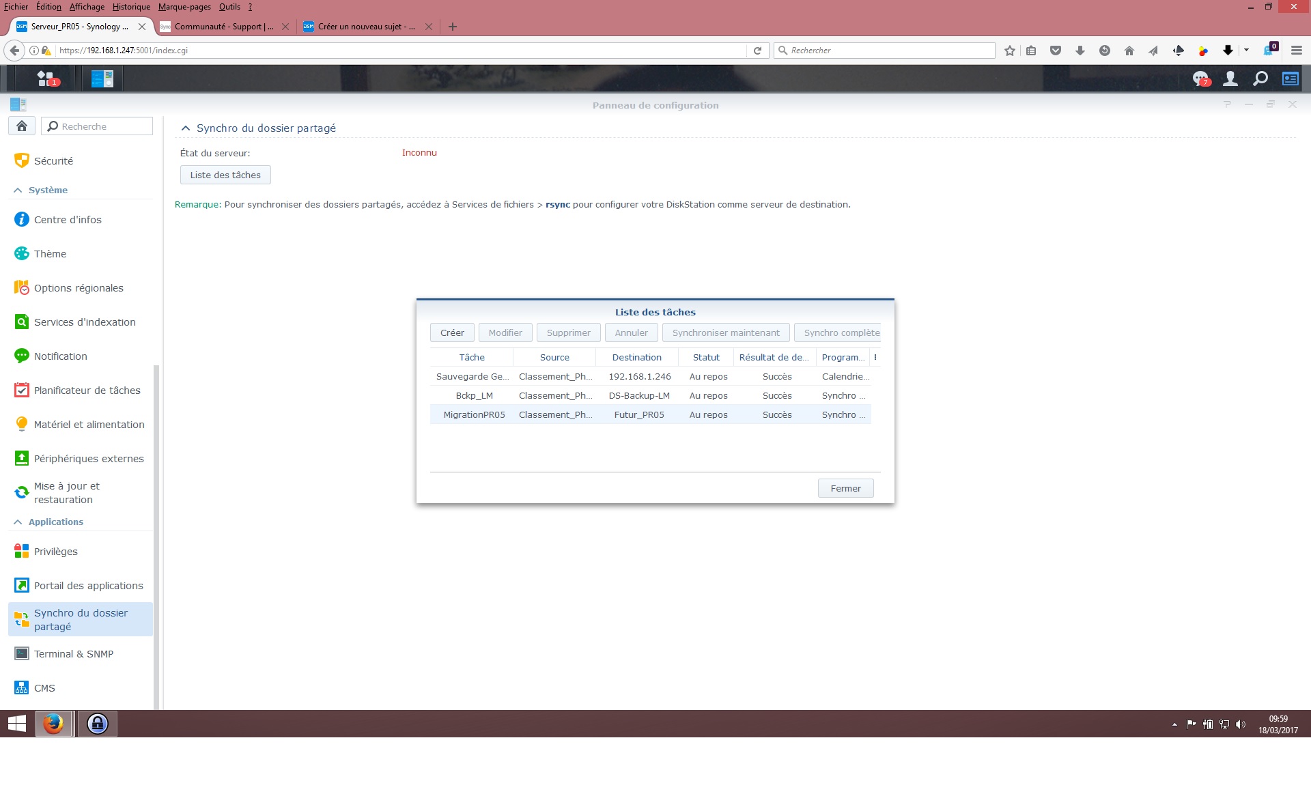Click the Créer button
This screenshot has width=1311, height=794.
(x=452, y=333)
